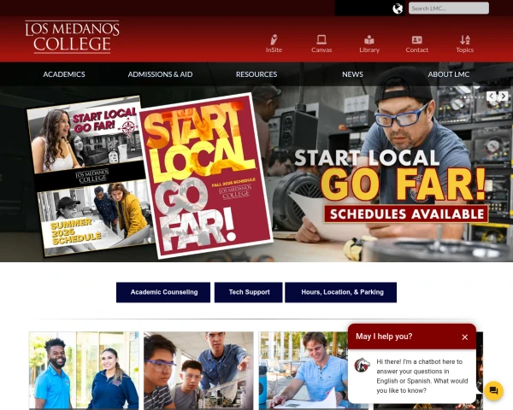Click the Academic Counseling button
Image resolution: width=513 pixels, height=410 pixels.
pos(163,292)
